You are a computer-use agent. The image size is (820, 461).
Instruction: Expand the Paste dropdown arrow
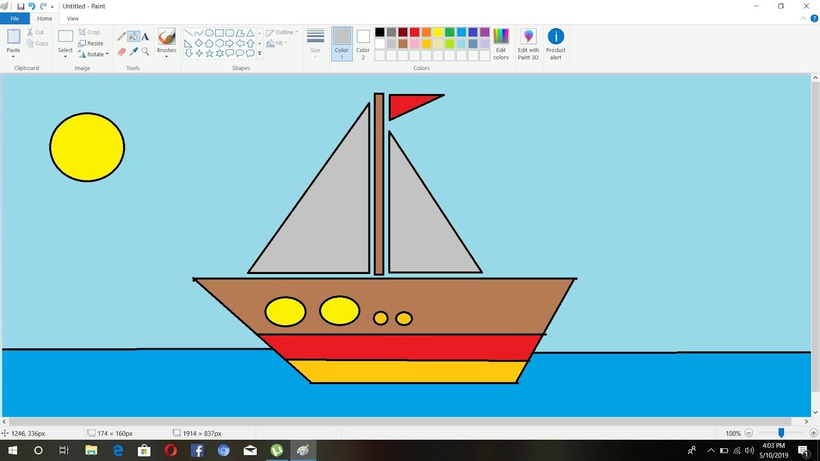click(13, 57)
